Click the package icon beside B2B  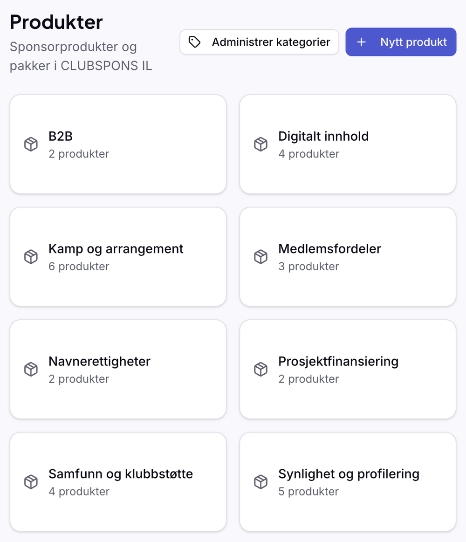click(31, 144)
